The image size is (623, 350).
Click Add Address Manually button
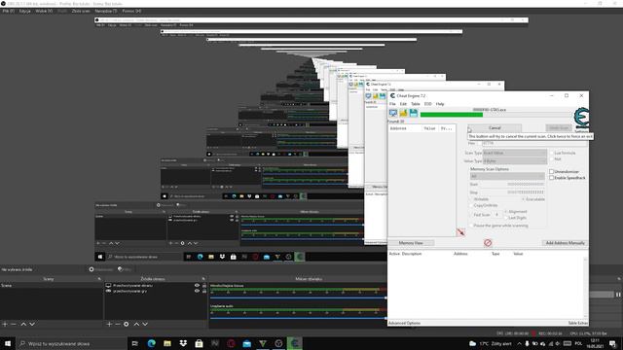click(565, 243)
